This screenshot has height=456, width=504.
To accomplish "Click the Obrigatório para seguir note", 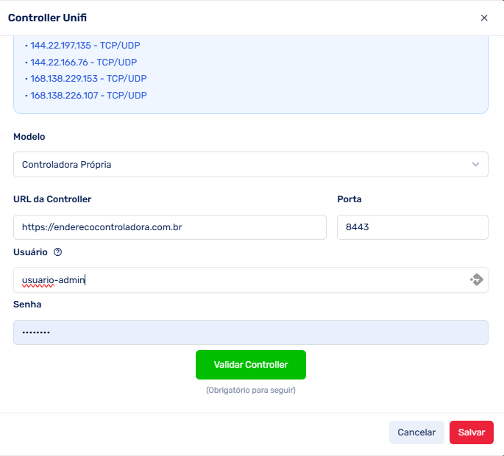I will (250, 390).
